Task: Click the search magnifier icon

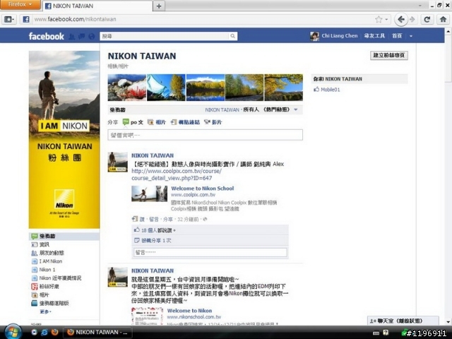Action: point(232,36)
